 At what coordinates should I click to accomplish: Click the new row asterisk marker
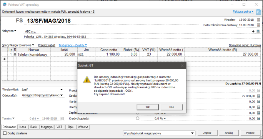(x=5, y=59)
